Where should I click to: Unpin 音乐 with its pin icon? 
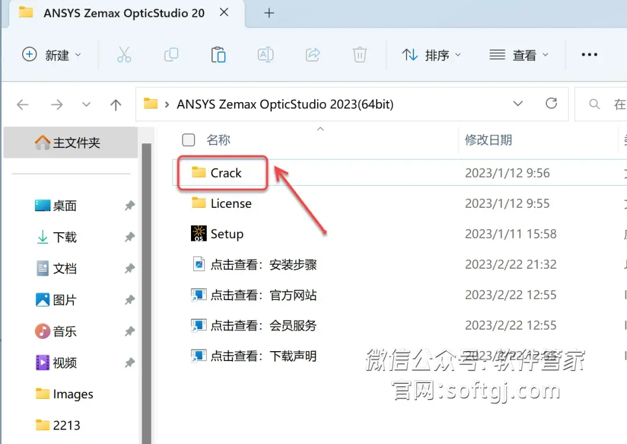coord(129,331)
